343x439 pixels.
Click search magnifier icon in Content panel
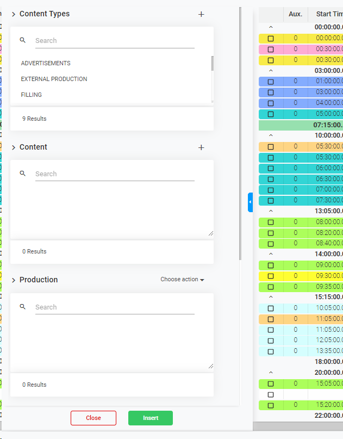[23, 174]
